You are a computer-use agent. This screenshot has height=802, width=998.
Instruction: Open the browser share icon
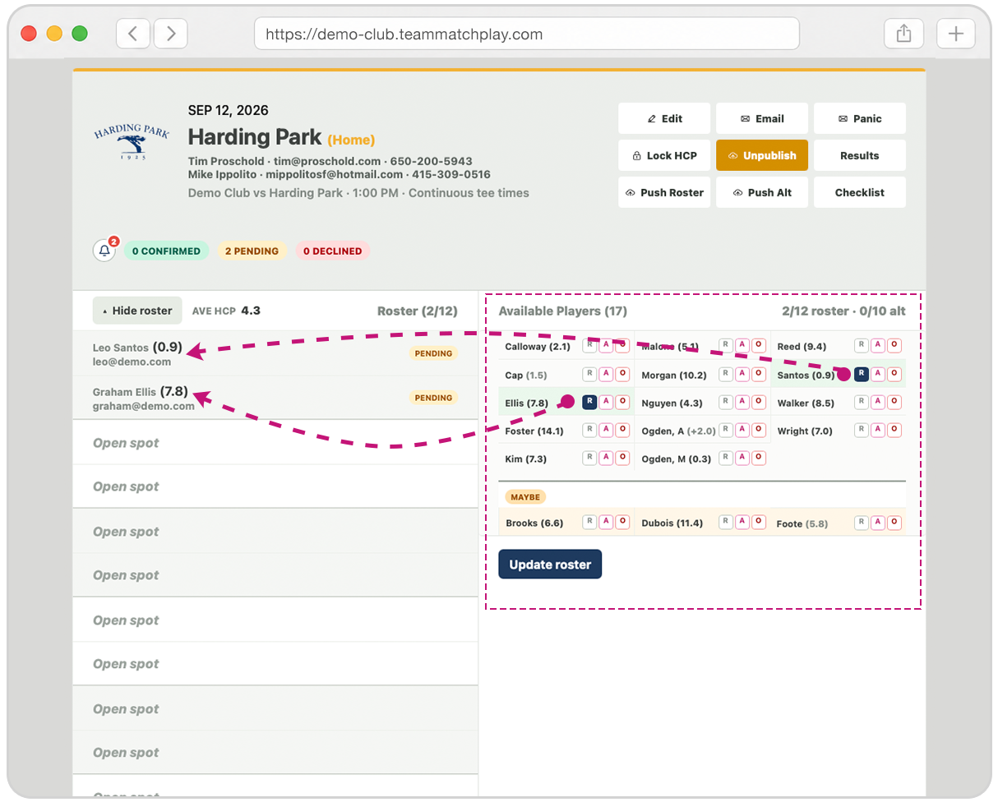(x=903, y=34)
